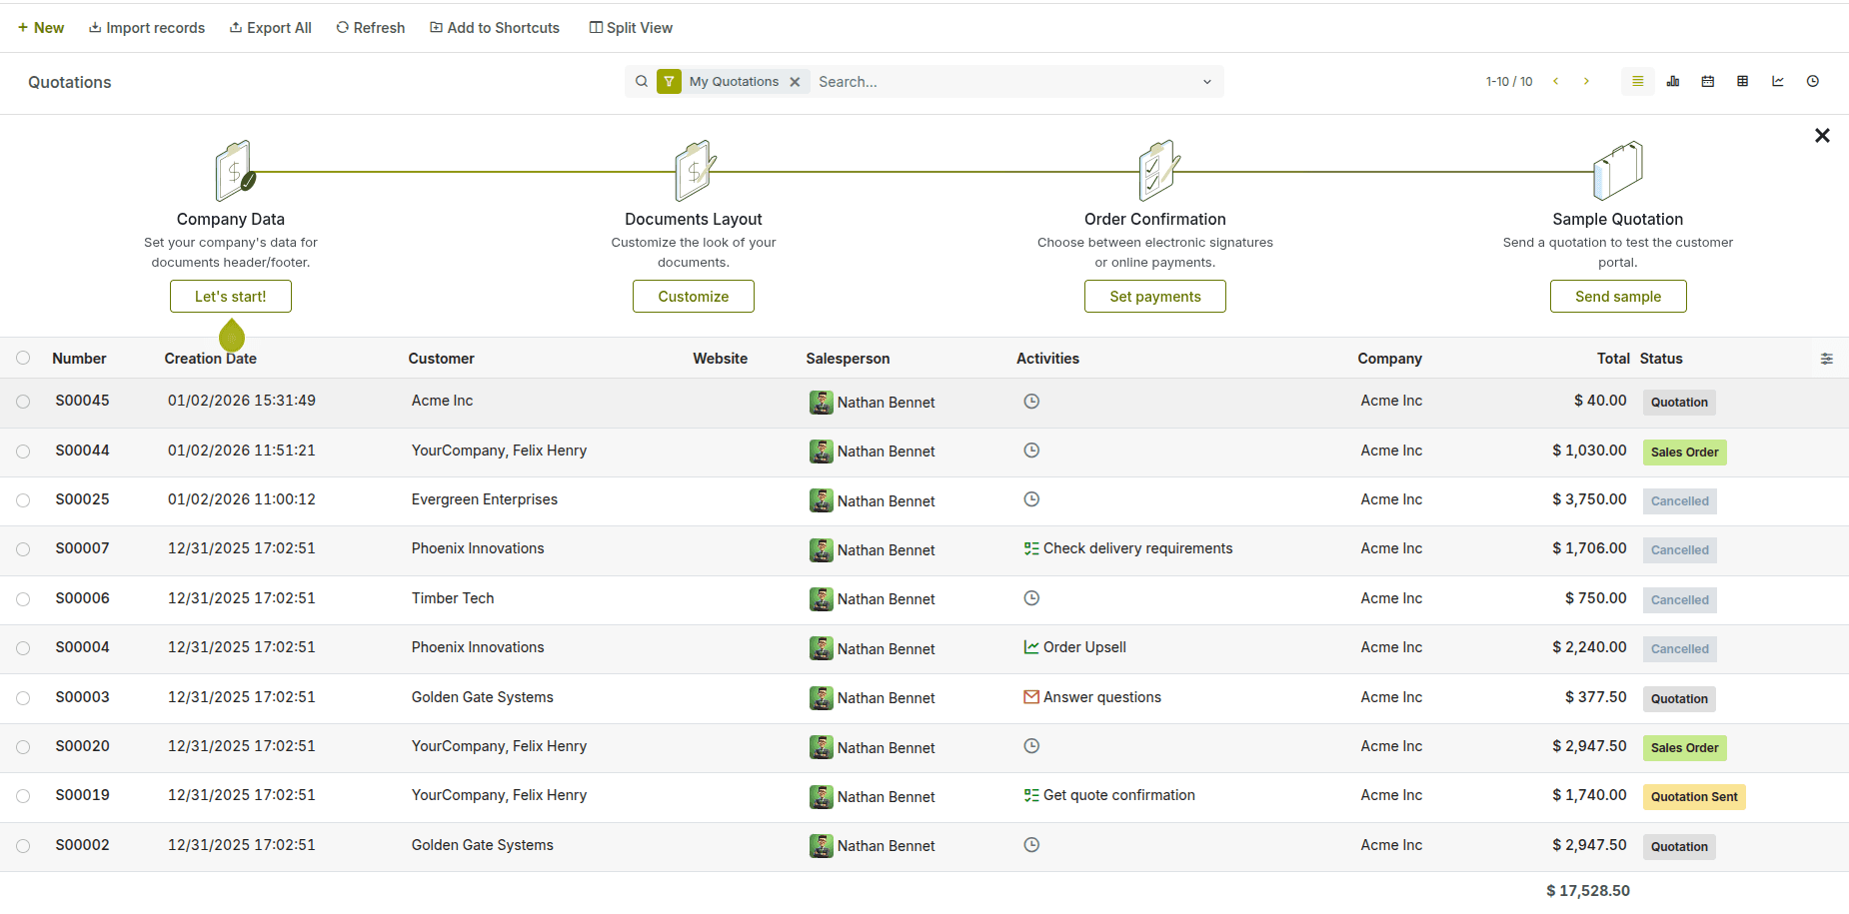Click into the Search field
The height and width of the screenshot is (914, 1849).
pos(999,82)
